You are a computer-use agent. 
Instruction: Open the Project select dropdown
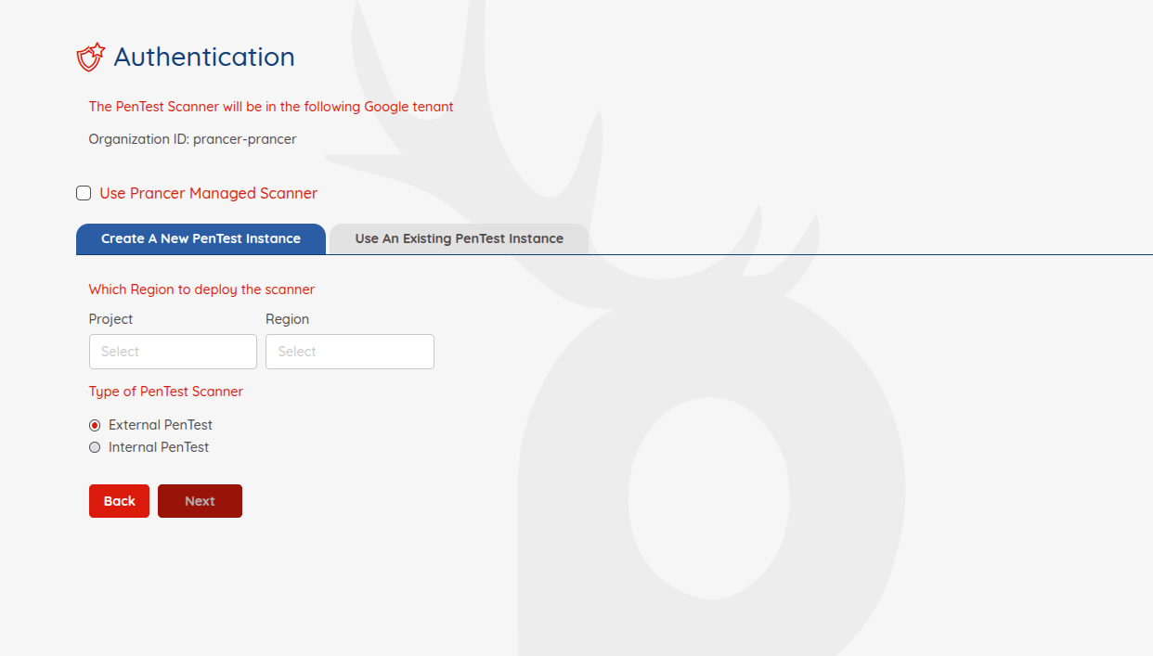point(173,352)
